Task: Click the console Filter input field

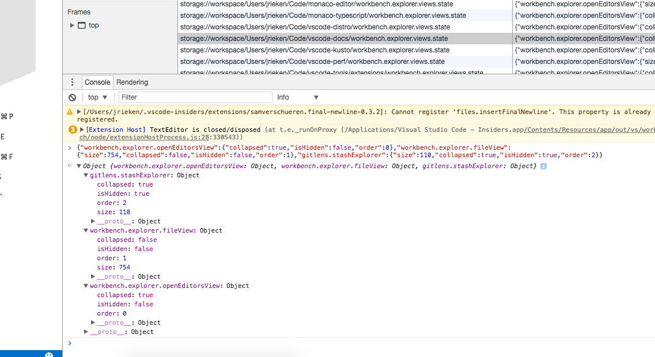Action: pos(195,97)
